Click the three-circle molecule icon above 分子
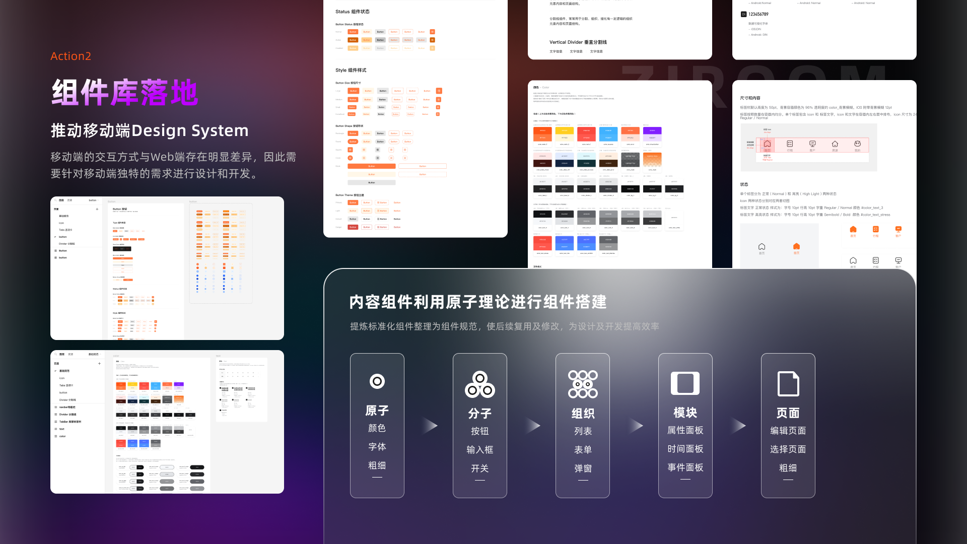 click(x=480, y=385)
